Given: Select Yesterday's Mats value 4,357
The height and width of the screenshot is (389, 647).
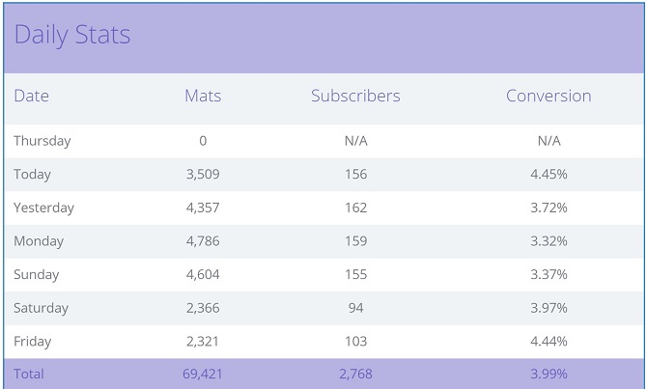Looking at the screenshot, I should point(203,208).
